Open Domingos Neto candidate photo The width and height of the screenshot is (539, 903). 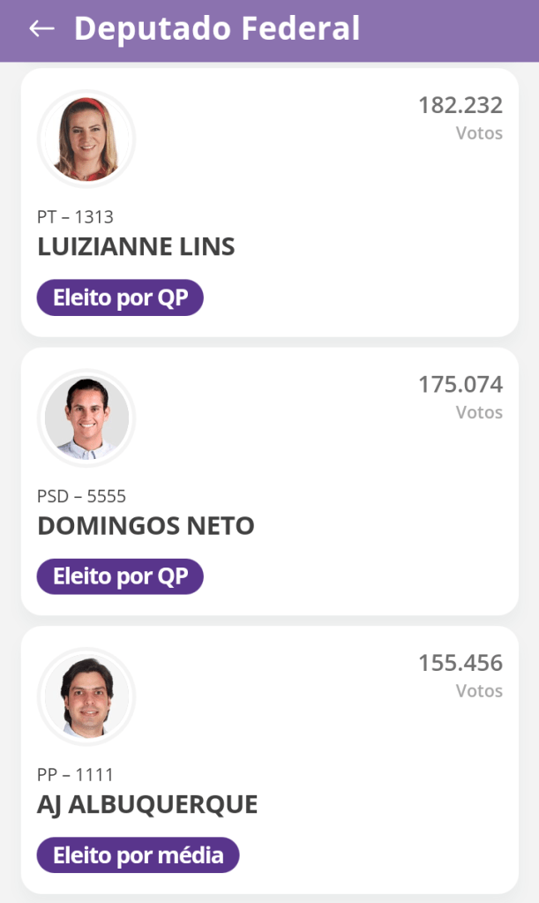click(x=86, y=418)
